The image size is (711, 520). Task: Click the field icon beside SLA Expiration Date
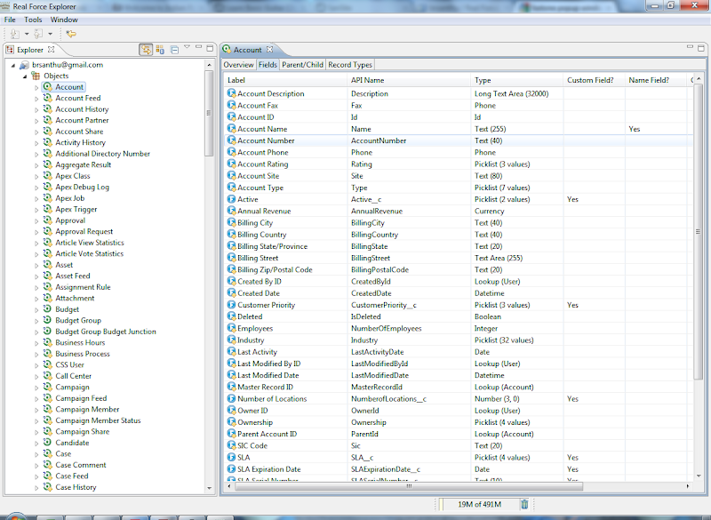point(231,468)
